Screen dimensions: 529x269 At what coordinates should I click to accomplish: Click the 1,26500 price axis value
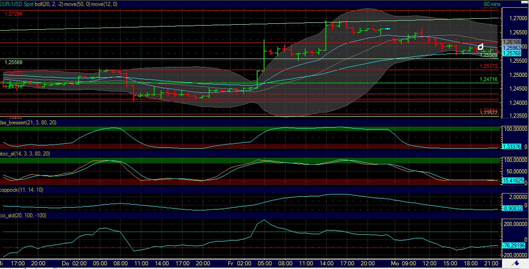518,32
